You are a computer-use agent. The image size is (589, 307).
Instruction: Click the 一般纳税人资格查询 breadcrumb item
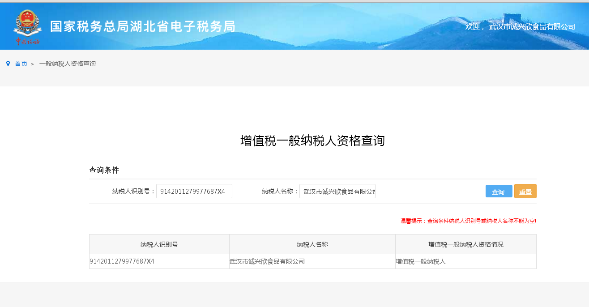point(67,64)
